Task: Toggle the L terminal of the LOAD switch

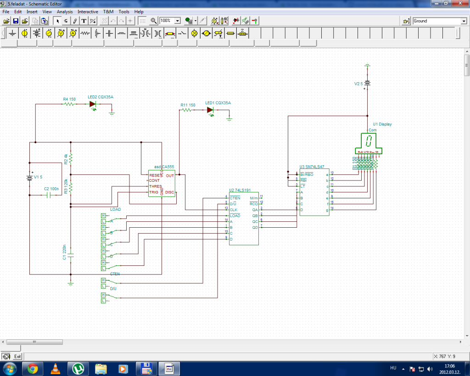Action: click(103, 222)
